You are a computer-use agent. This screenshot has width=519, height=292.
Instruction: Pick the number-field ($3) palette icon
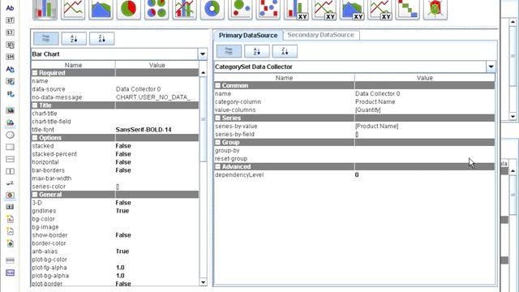[x=10, y=32]
